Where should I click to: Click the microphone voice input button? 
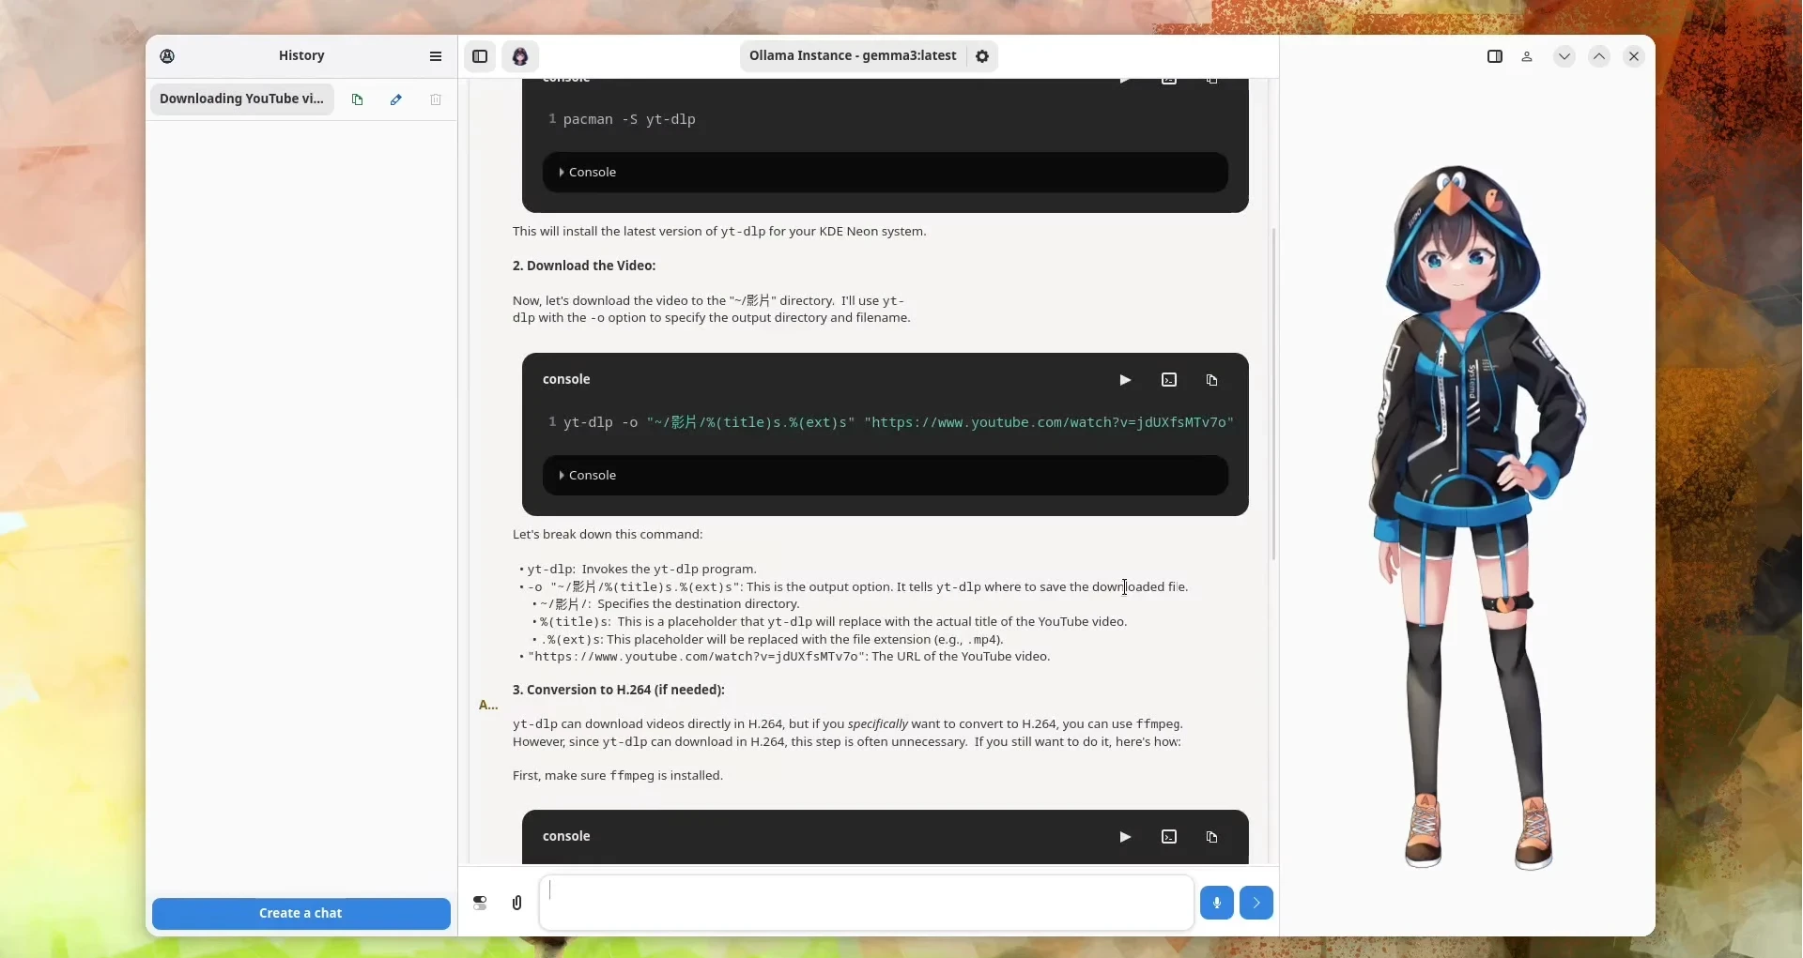point(1216,903)
